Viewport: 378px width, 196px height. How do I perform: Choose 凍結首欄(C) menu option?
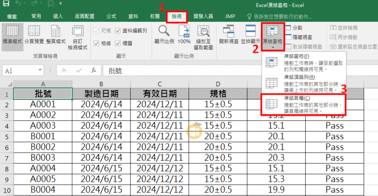point(304,104)
